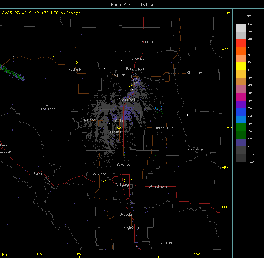Click the Innisfail label
The image size is (264, 258).
coord(127,100)
